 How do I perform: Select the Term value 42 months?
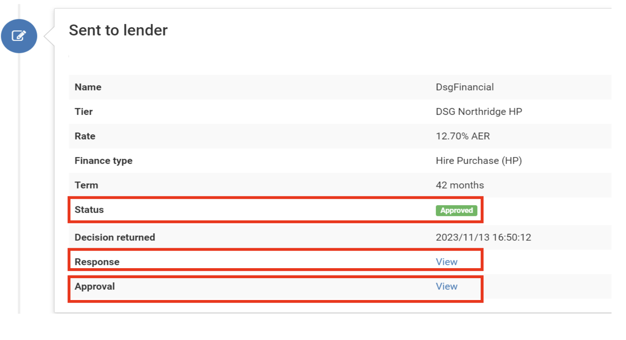coord(460,185)
